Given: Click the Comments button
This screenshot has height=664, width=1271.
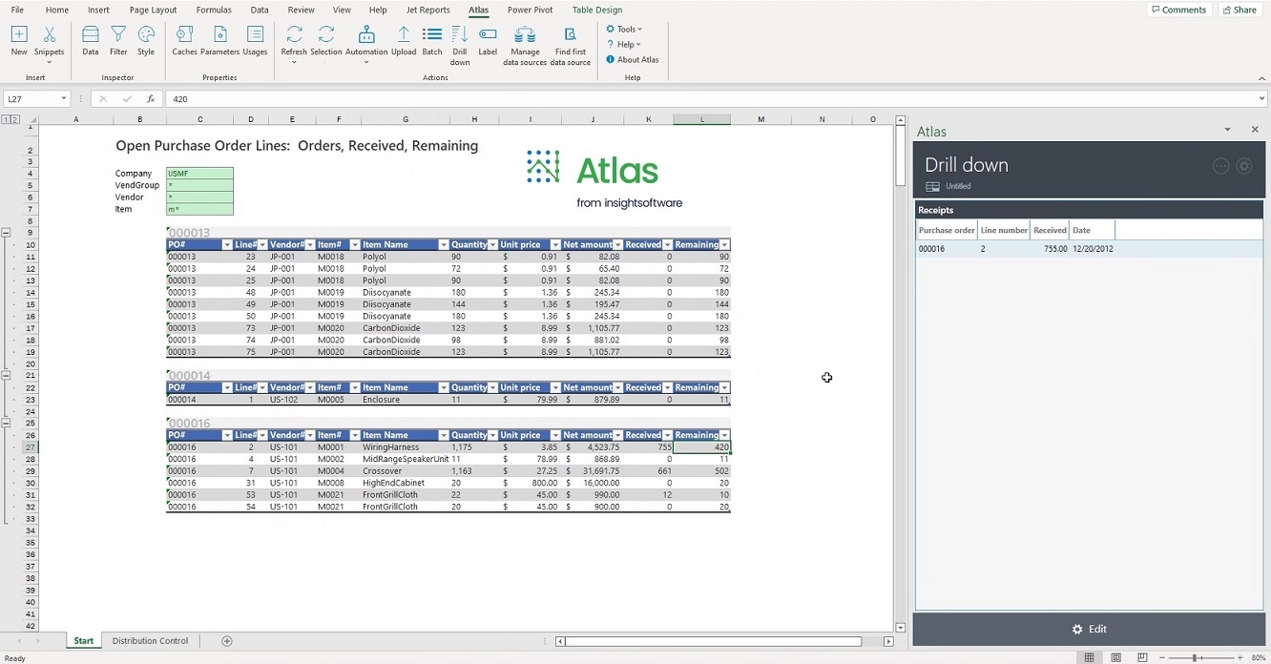Looking at the screenshot, I should tap(1178, 10).
